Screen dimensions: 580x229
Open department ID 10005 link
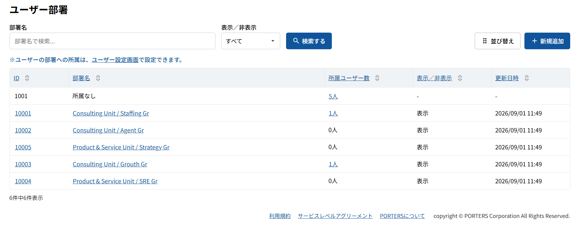[x=23, y=147]
